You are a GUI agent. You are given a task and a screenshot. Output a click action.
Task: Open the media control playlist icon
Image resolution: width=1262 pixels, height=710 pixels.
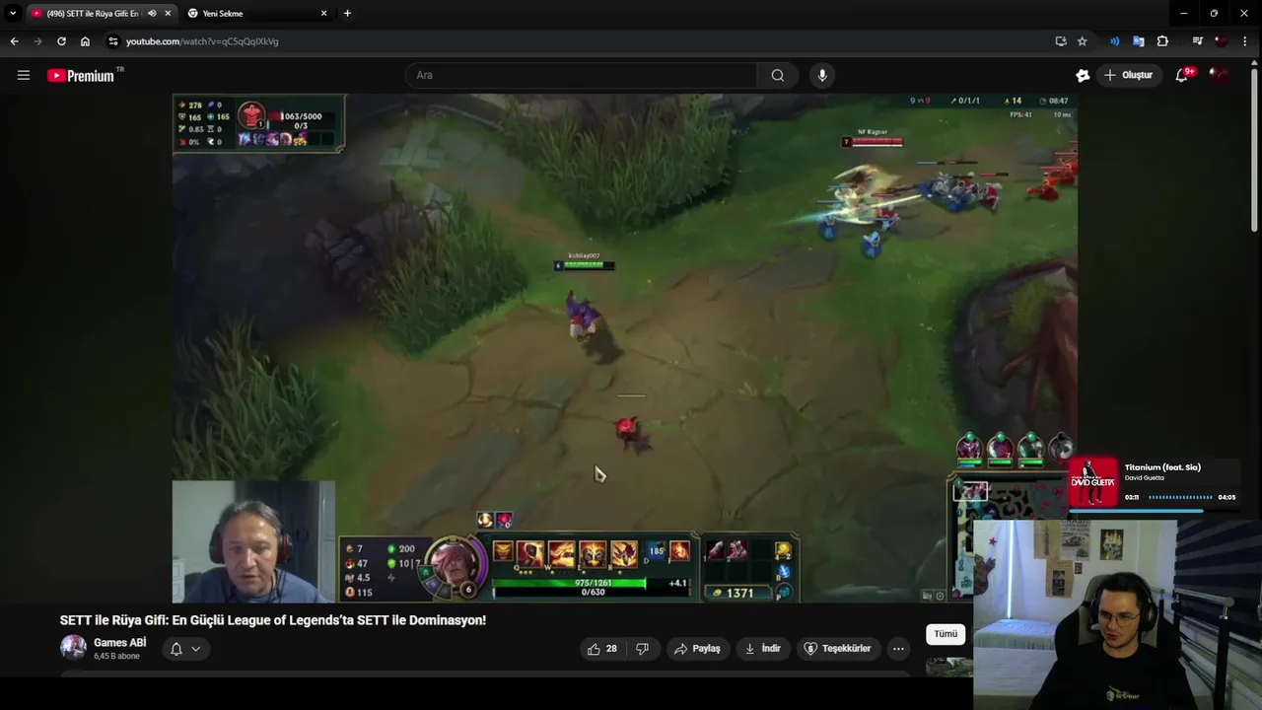click(1197, 41)
